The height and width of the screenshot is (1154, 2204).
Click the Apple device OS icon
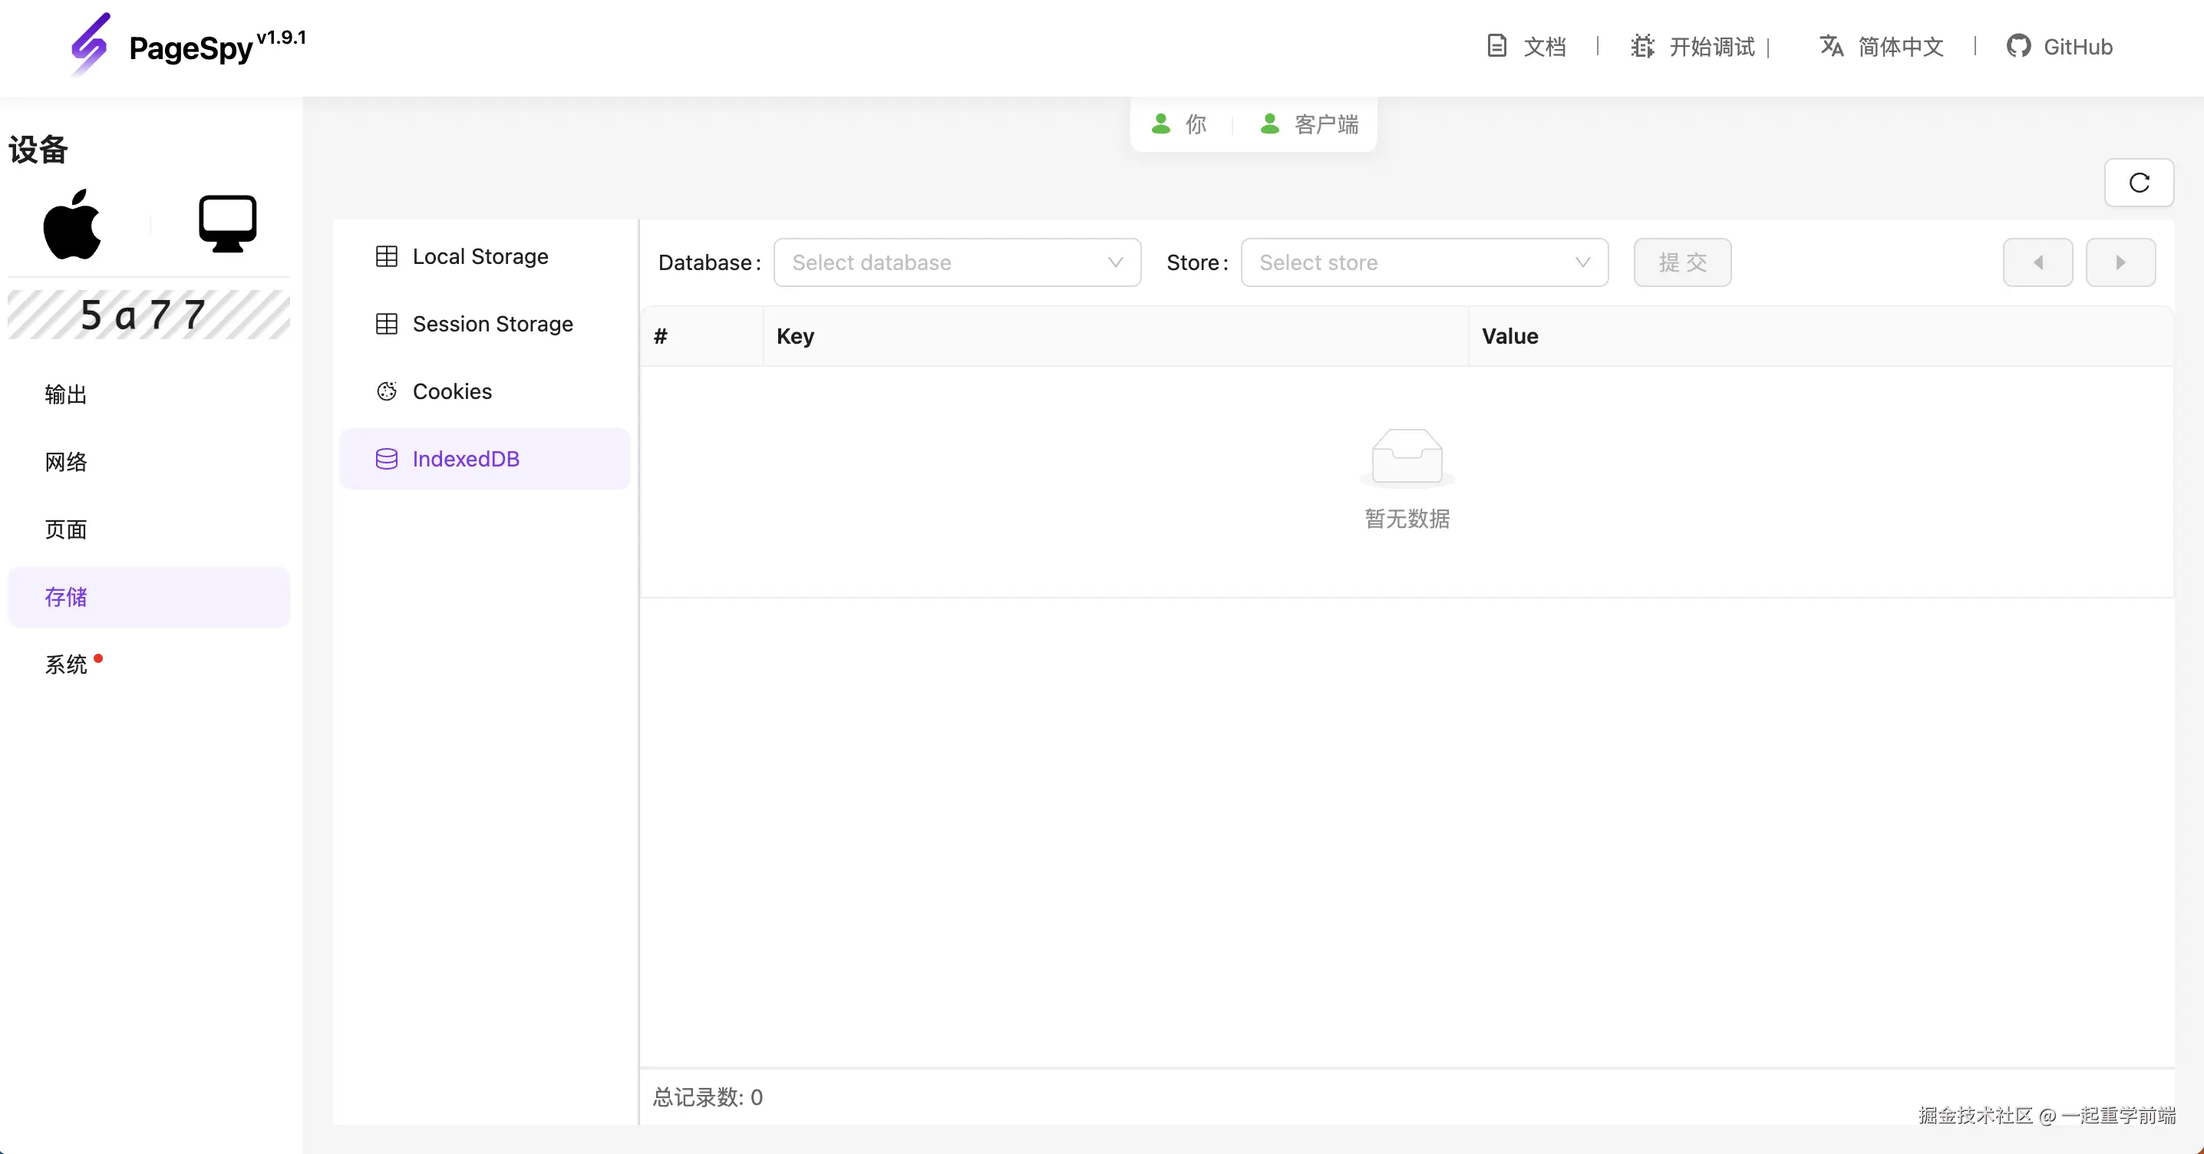click(72, 224)
